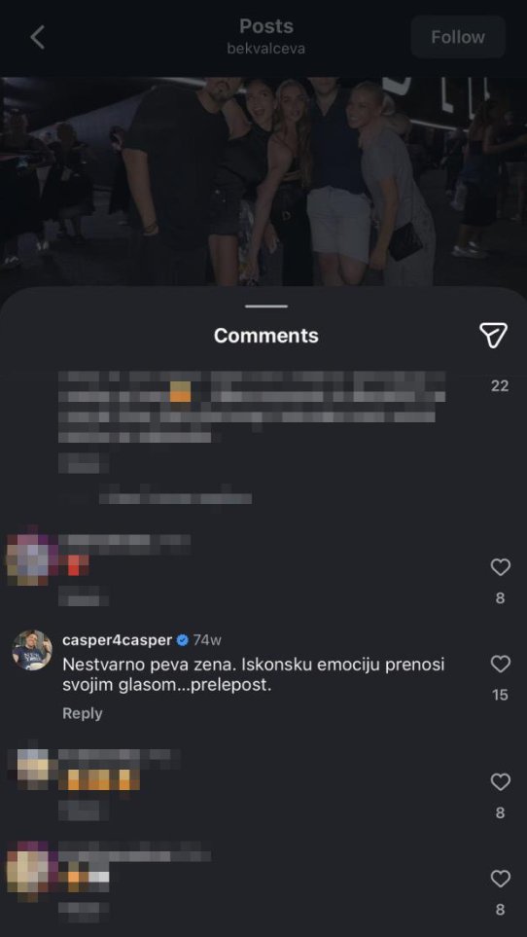Screen dimensions: 527x937
Task: Open the group photo post image
Action: pyautogui.click(x=263, y=181)
